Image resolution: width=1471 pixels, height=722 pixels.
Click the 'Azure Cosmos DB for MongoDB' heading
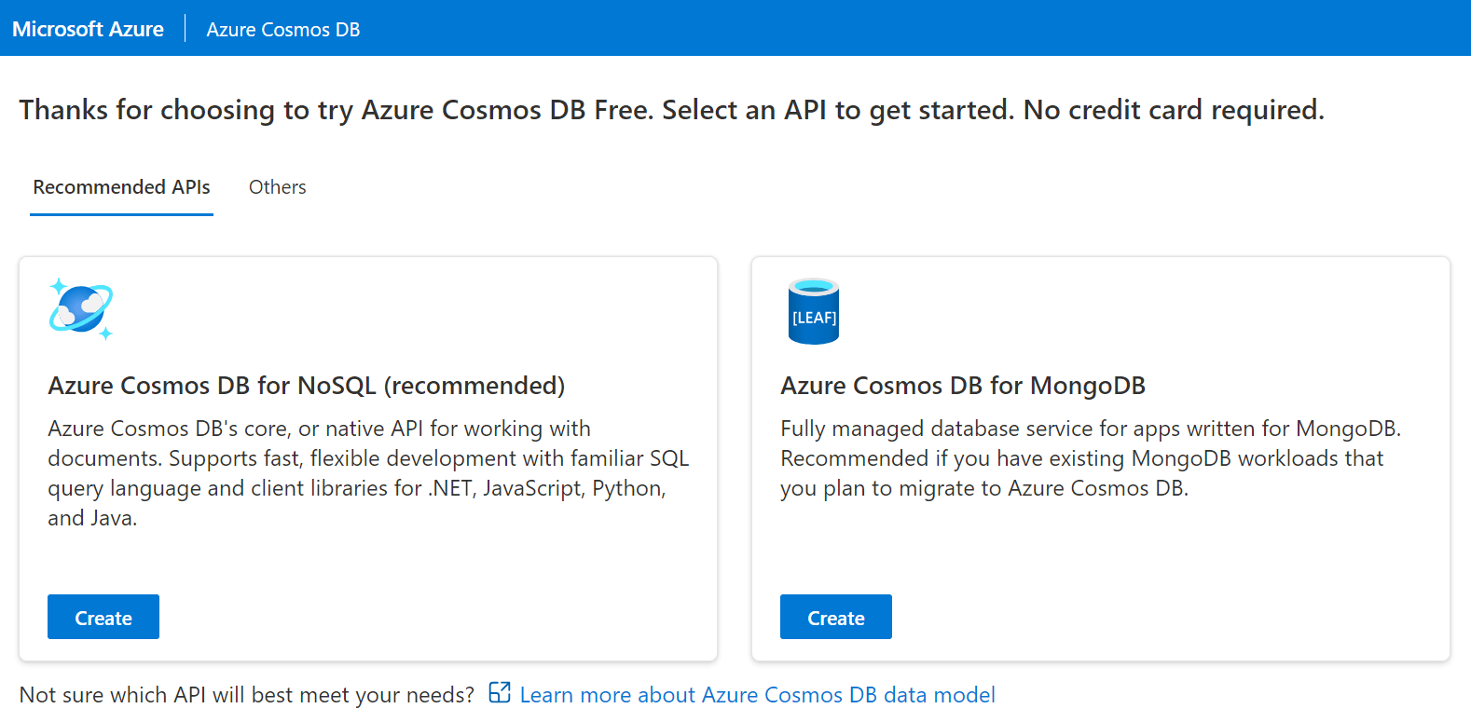962,386
